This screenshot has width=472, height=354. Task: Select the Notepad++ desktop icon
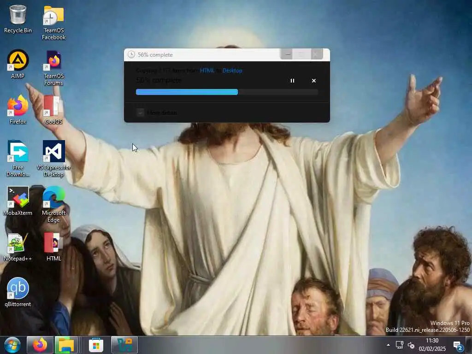tap(18, 247)
